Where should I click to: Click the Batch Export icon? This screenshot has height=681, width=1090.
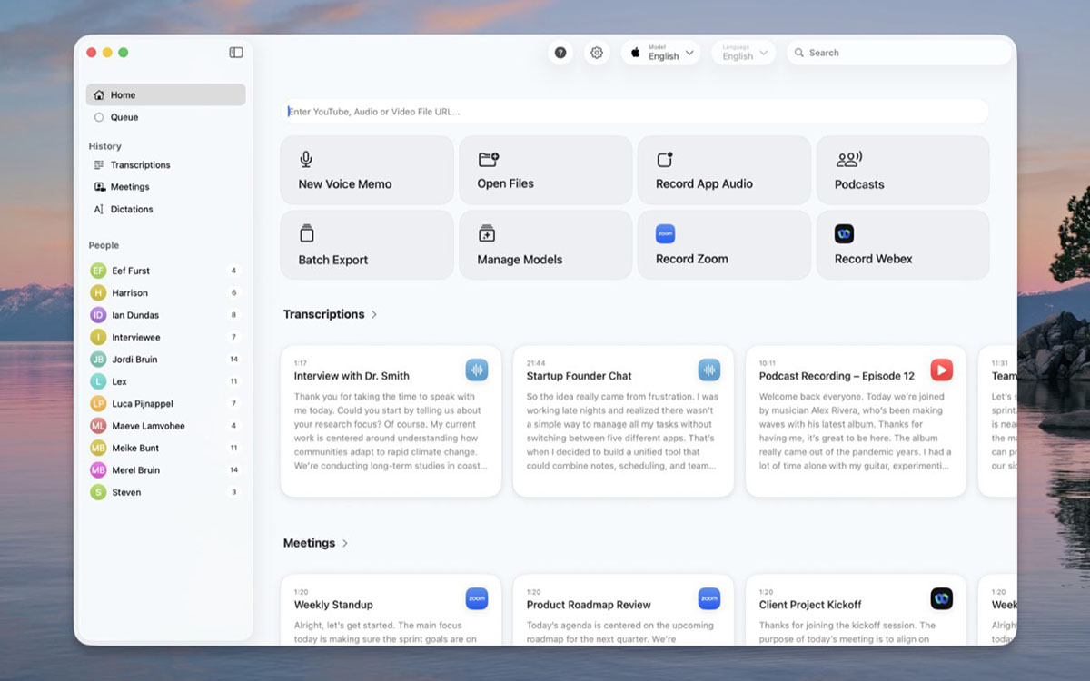[x=307, y=234]
